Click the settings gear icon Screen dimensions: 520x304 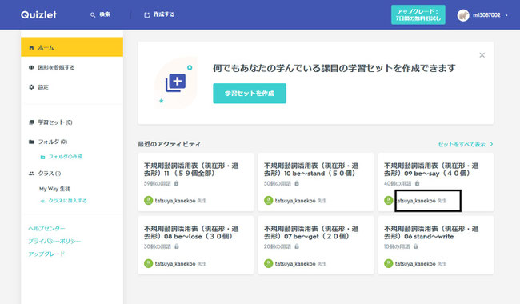(x=31, y=87)
